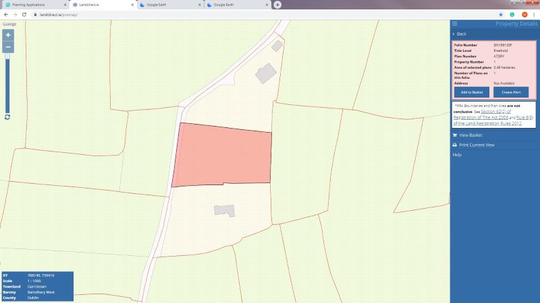Click the shopping cart icon beside View Basket
This screenshot has height=303, width=540.
click(454, 135)
